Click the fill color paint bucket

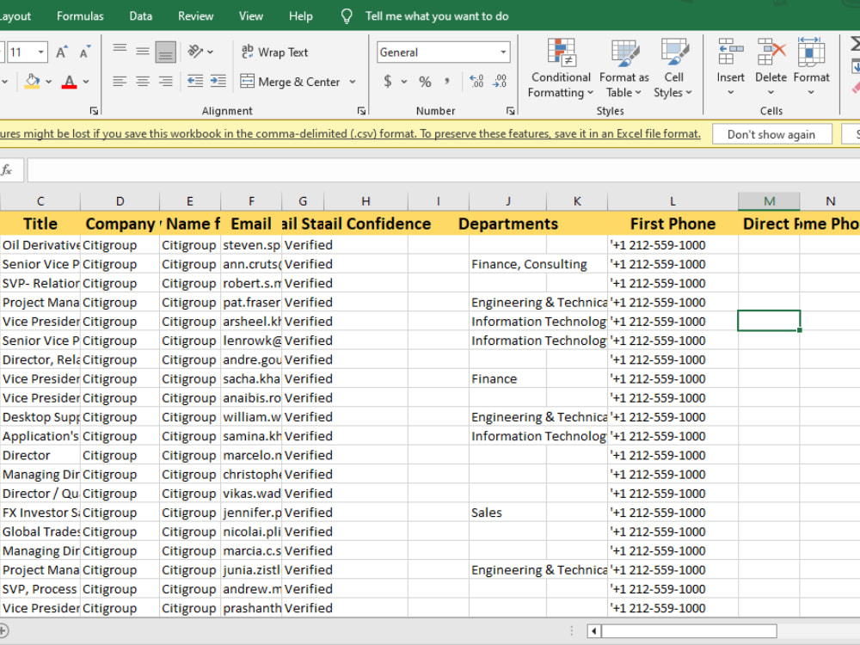point(33,81)
